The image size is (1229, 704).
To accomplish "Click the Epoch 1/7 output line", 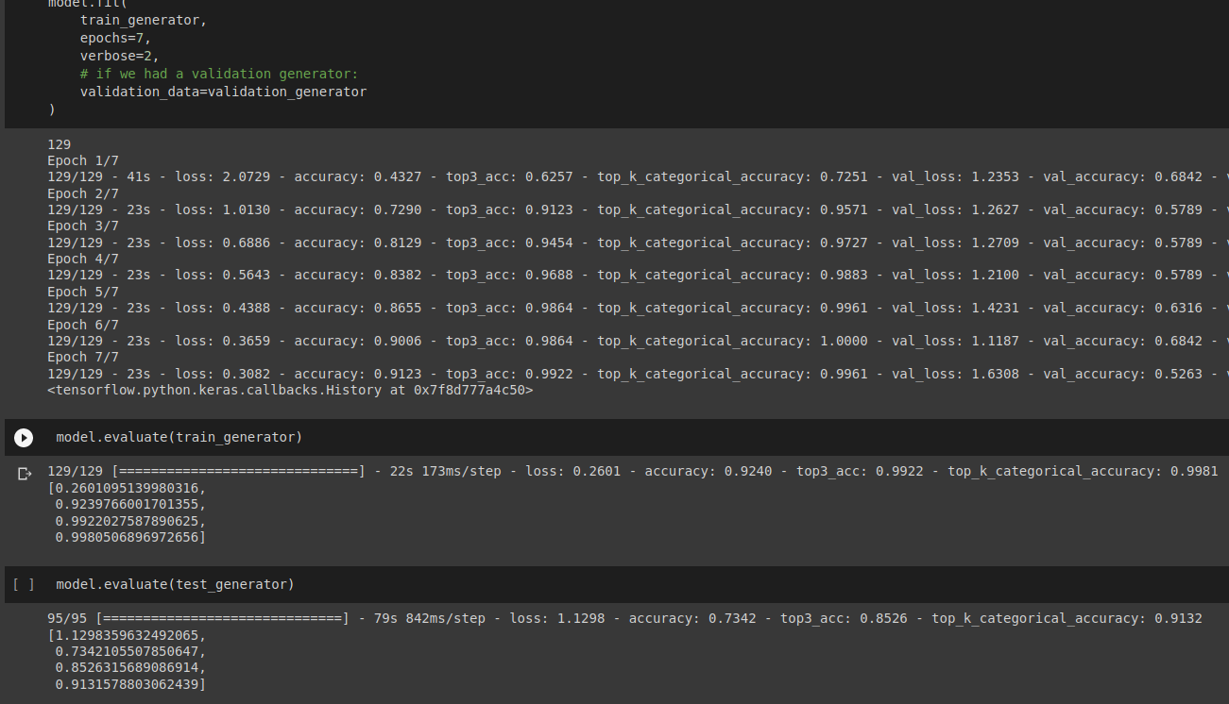I will [x=83, y=160].
